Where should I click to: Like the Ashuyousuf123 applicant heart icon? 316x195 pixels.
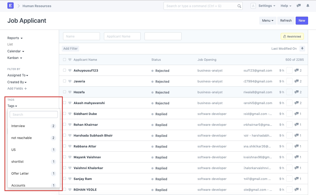(x=70, y=71)
